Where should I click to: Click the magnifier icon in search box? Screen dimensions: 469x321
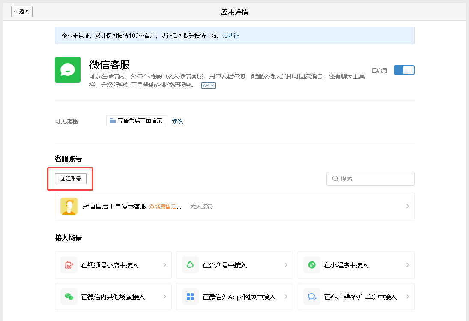[x=335, y=179]
